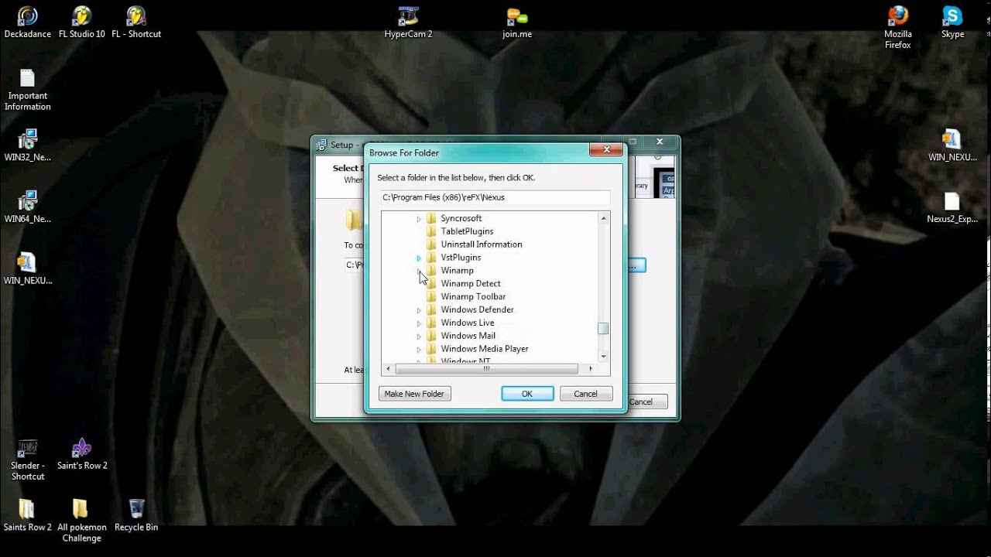This screenshot has height=557, width=991.
Task: Click the horizontal scroll right arrow
Action: click(591, 369)
